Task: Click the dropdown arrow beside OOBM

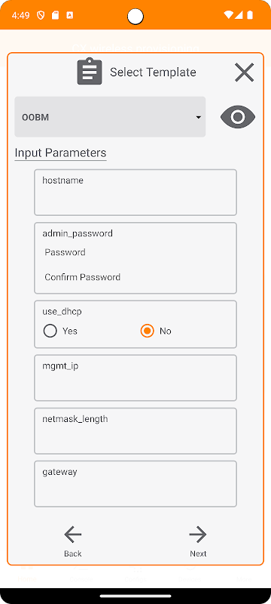Action: click(199, 117)
